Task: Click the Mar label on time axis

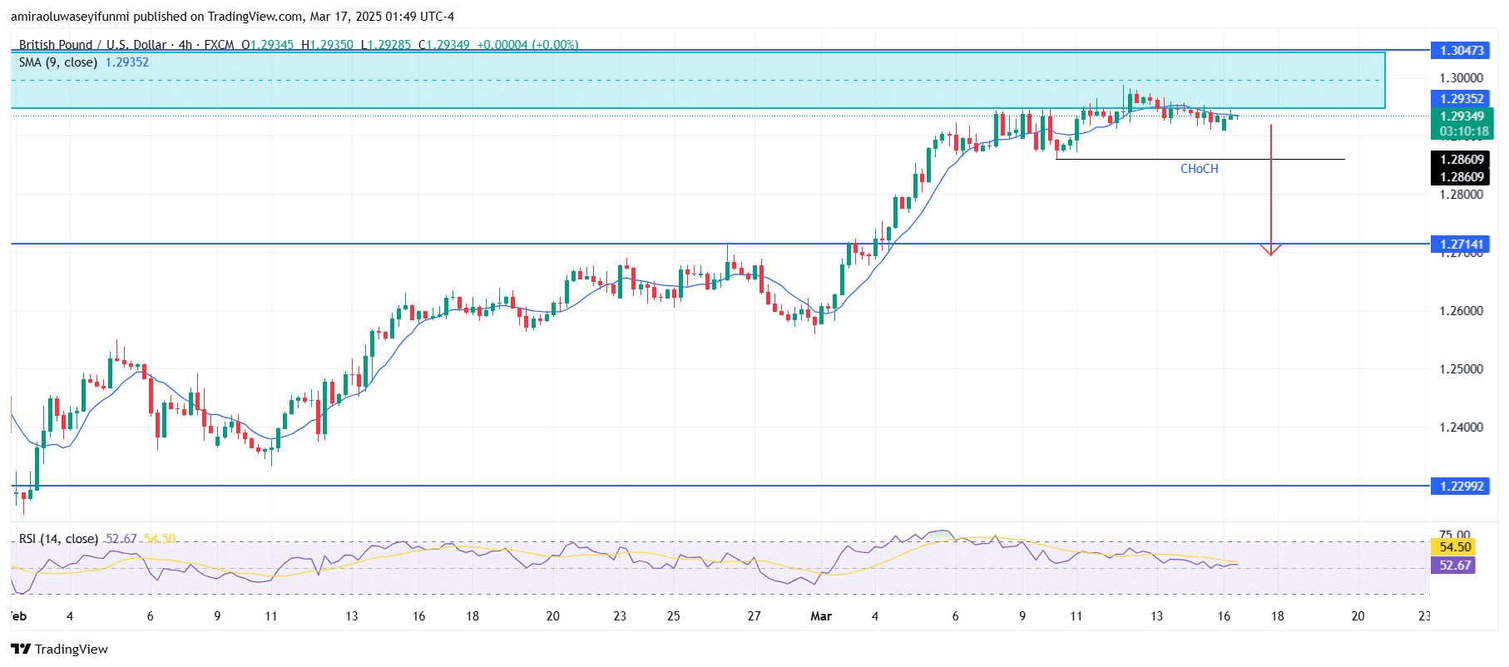Action: click(x=821, y=616)
